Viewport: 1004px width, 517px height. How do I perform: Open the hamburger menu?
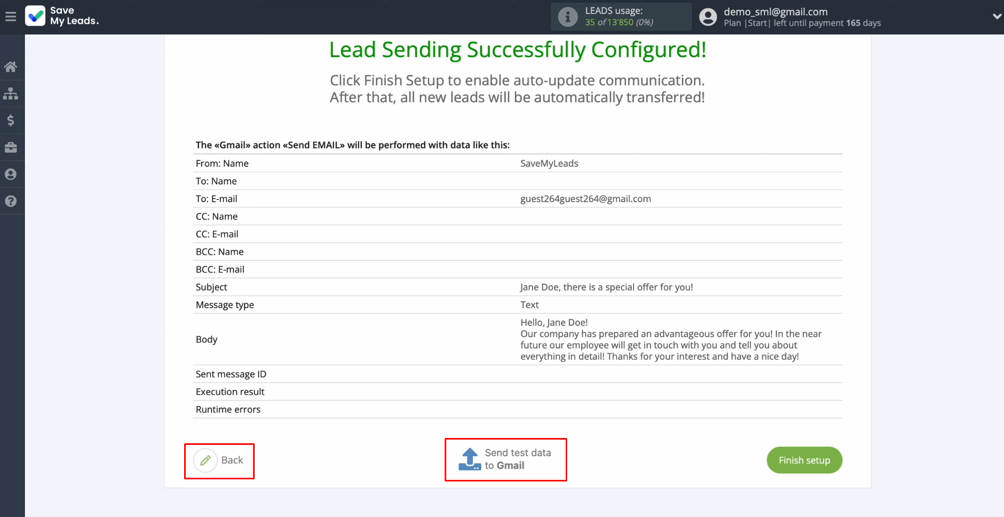11,17
